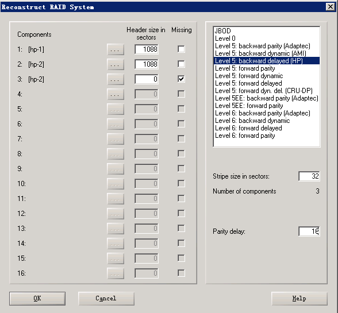
Task: Select Level 5EE: forward parity
Action: click(x=267, y=106)
